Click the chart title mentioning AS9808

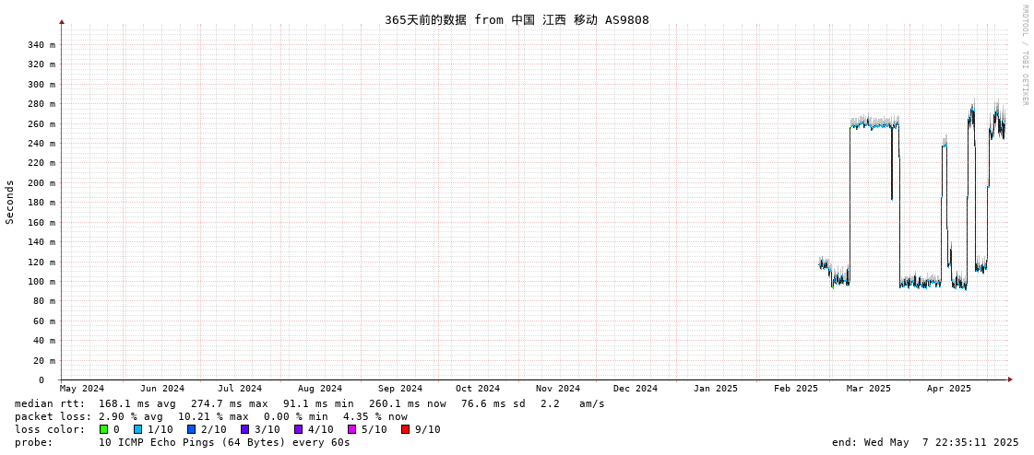517,19
